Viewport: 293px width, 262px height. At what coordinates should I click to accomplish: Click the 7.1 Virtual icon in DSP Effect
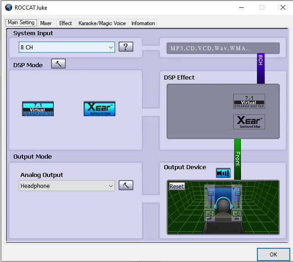click(x=249, y=102)
